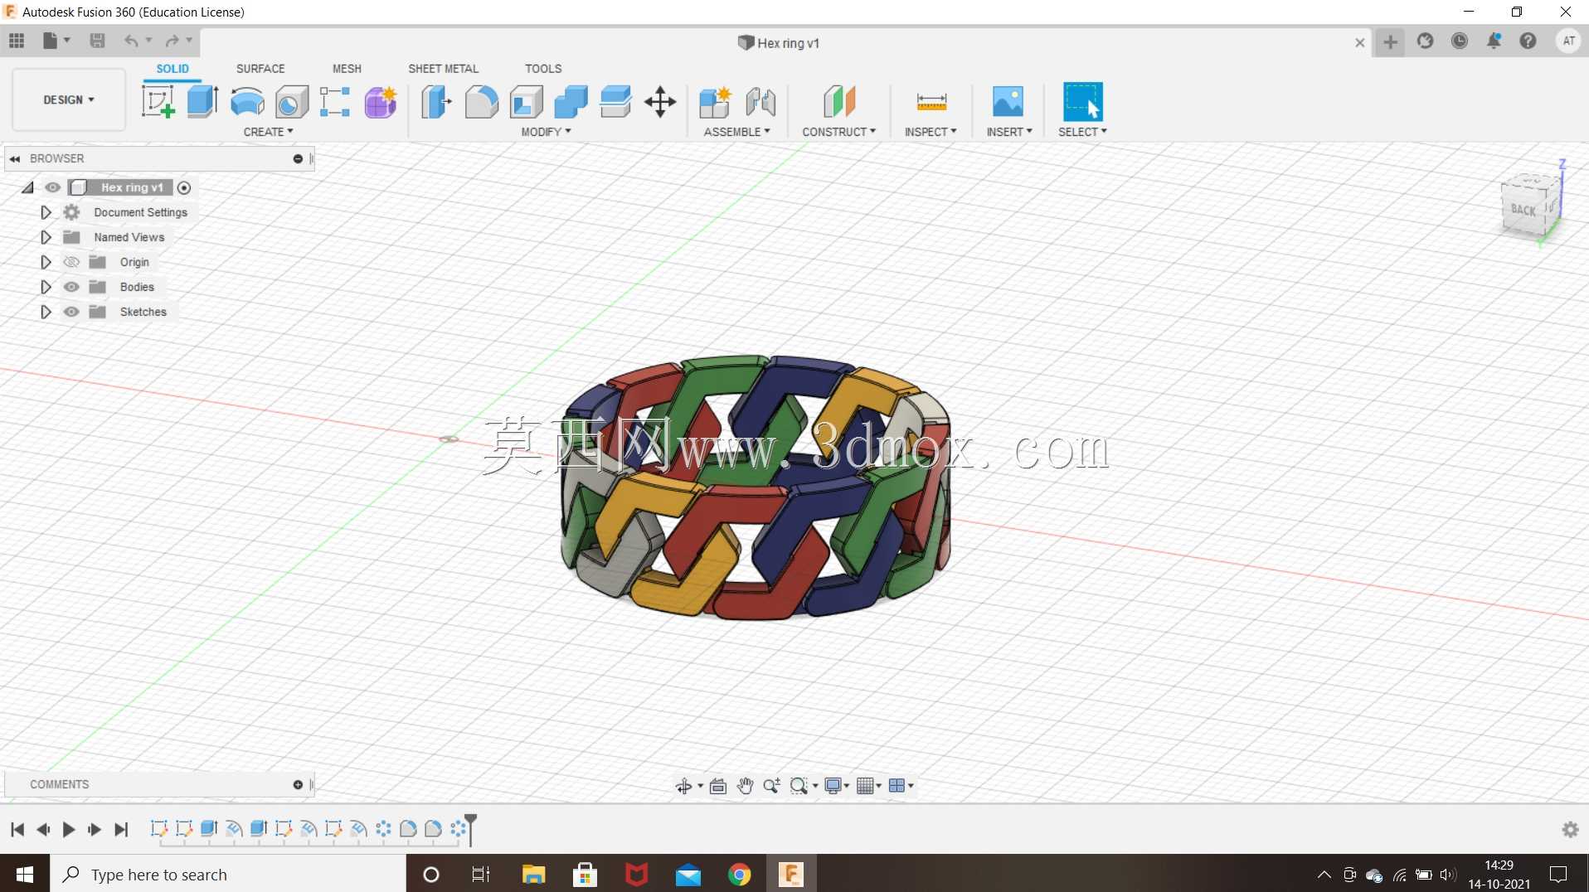Click the Undo arrow
1589x892 pixels.
[x=130, y=41]
